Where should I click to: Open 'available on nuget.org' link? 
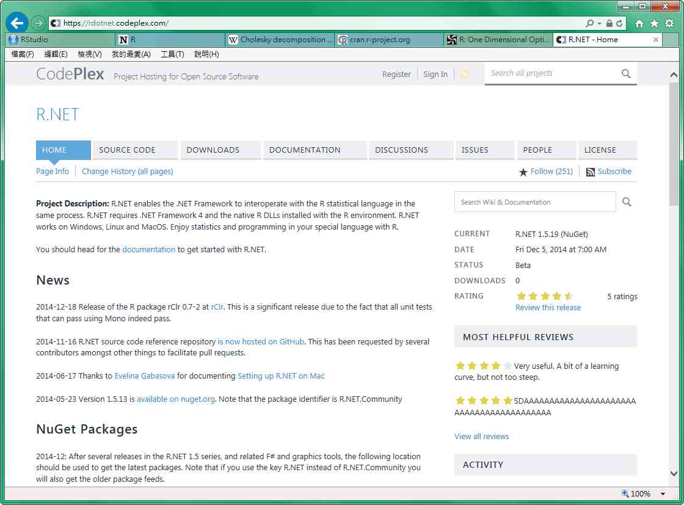point(176,399)
